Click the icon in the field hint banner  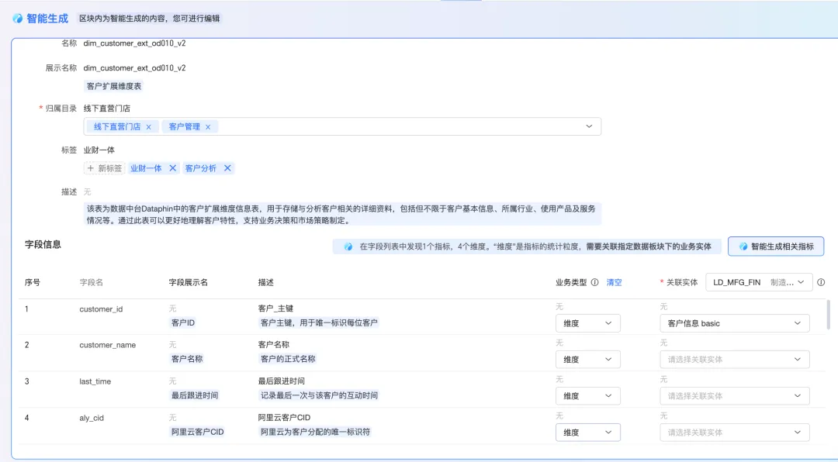pos(348,247)
